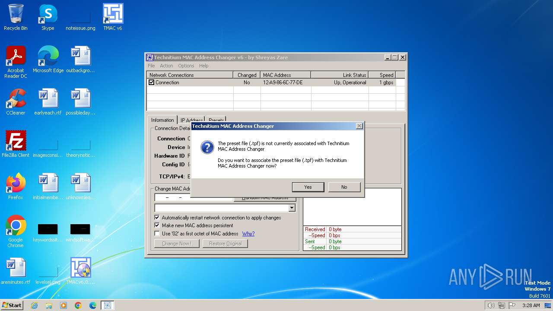The height and width of the screenshot is (311, 553).
Task: Launch Google Chrome desktop shortcut
Action: pyautogui.click(x=16, y=232)
